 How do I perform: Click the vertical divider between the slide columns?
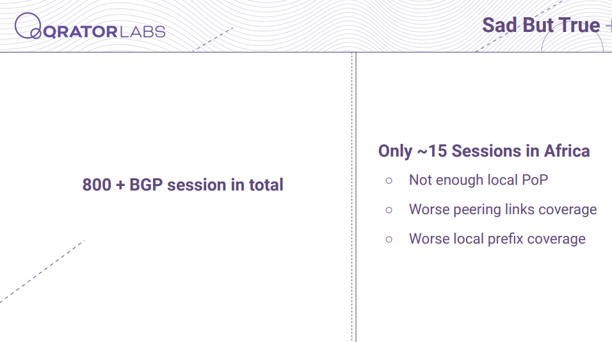(353, 197)
